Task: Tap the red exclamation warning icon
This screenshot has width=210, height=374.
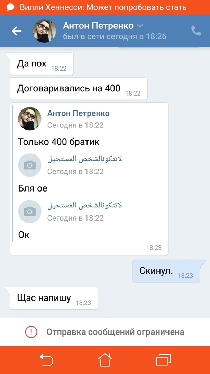Action: (x=31, y=332)
